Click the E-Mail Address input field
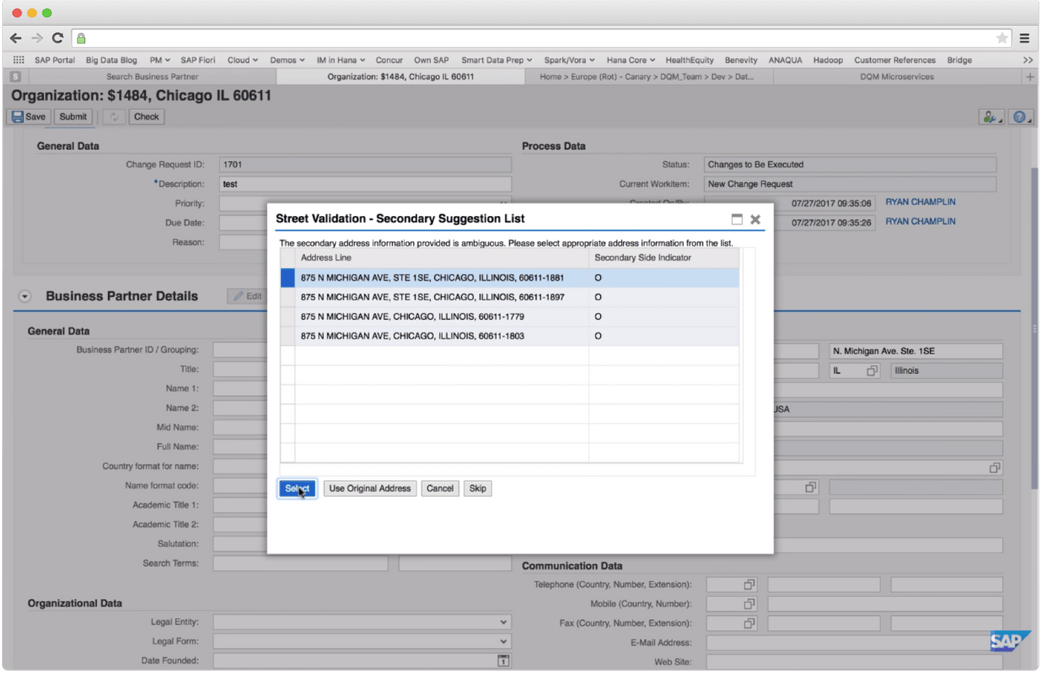The width and height of the screenshot is (1043, 681). pyautogui.click(x=854, y=642)
